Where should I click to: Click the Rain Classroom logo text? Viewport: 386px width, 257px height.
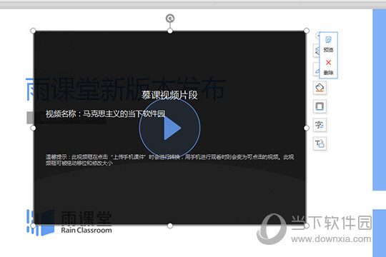86,230
